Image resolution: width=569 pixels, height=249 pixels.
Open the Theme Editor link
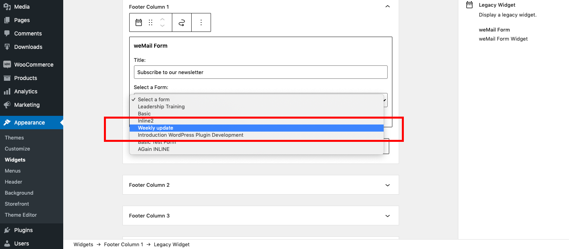pyautogui.click(x=21, y=215)
